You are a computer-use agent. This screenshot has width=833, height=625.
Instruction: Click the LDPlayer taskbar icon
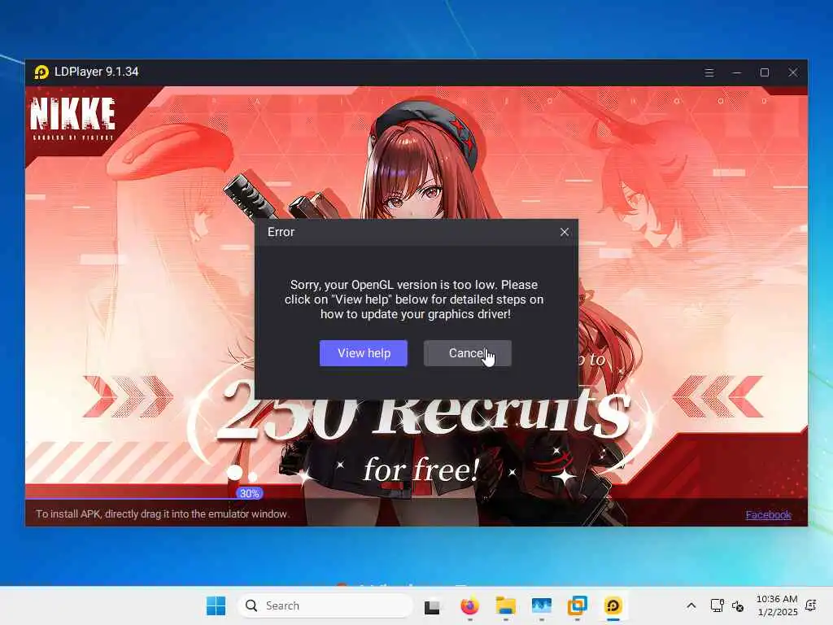pos(613,605)
